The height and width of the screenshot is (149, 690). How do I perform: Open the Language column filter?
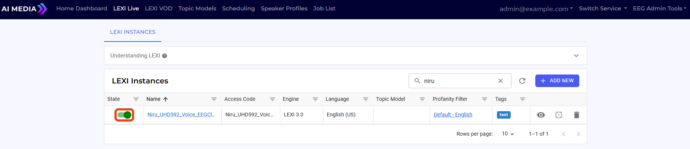pos(366,99)
